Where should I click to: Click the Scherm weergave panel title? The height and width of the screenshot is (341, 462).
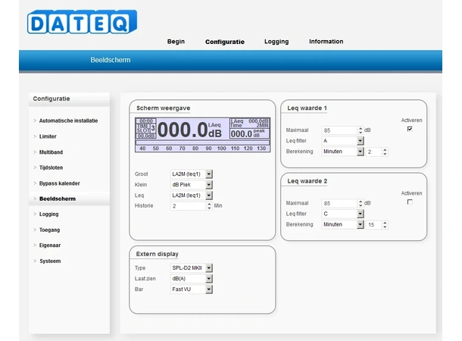164,108
